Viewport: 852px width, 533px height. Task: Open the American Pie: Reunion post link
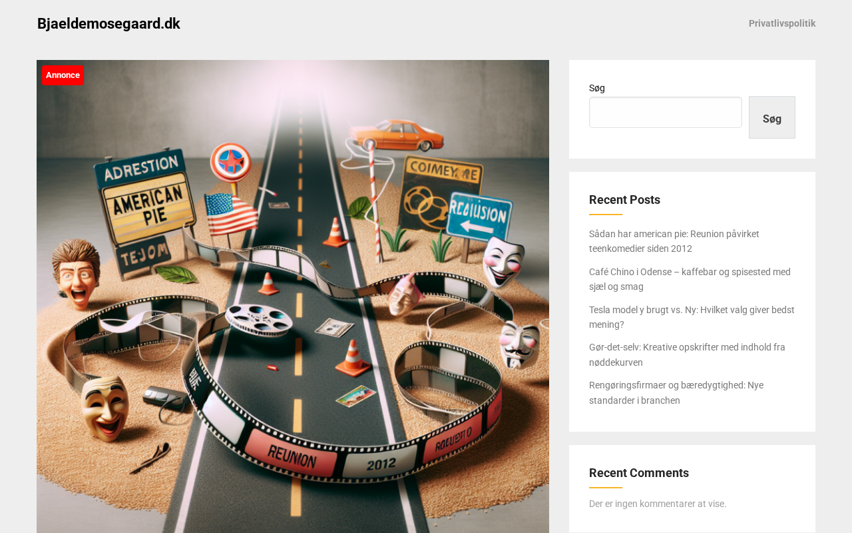tap(674, 241)
